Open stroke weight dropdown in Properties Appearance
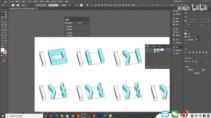This screenshot has width=211, height=118. pyautogui.click(x=201, y=37)
